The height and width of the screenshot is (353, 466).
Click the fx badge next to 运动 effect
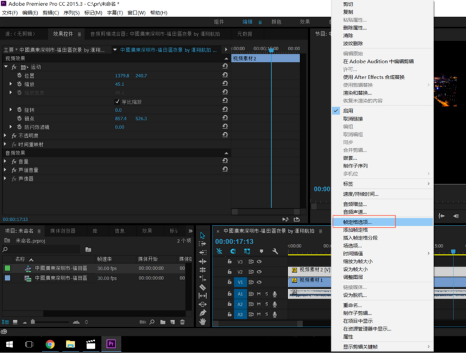(x=14, y=67)
